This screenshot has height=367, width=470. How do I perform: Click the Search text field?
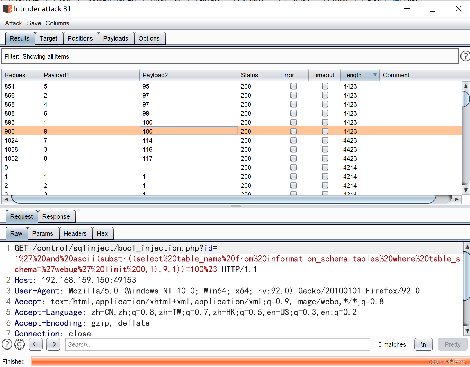(x=218, y=344)
